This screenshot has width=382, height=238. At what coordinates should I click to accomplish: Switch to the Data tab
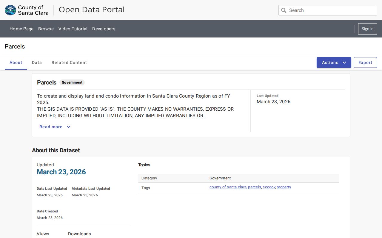click(x=37, y=62)
